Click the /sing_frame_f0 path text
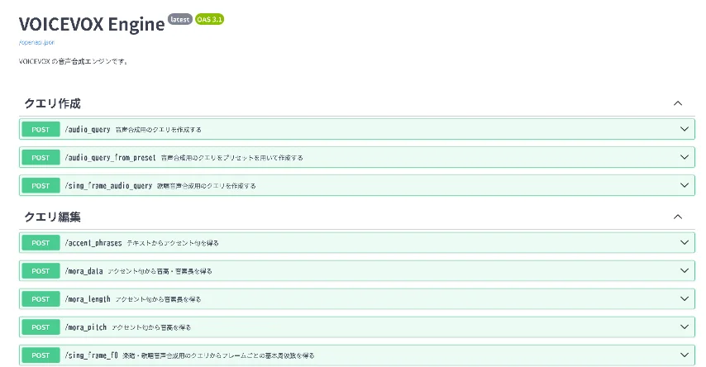The width and height of the screenshot is (706, 367). (x=92, y=355)
